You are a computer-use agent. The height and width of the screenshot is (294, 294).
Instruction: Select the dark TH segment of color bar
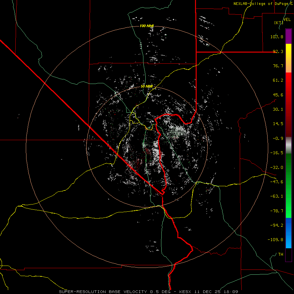pos(288,255)
